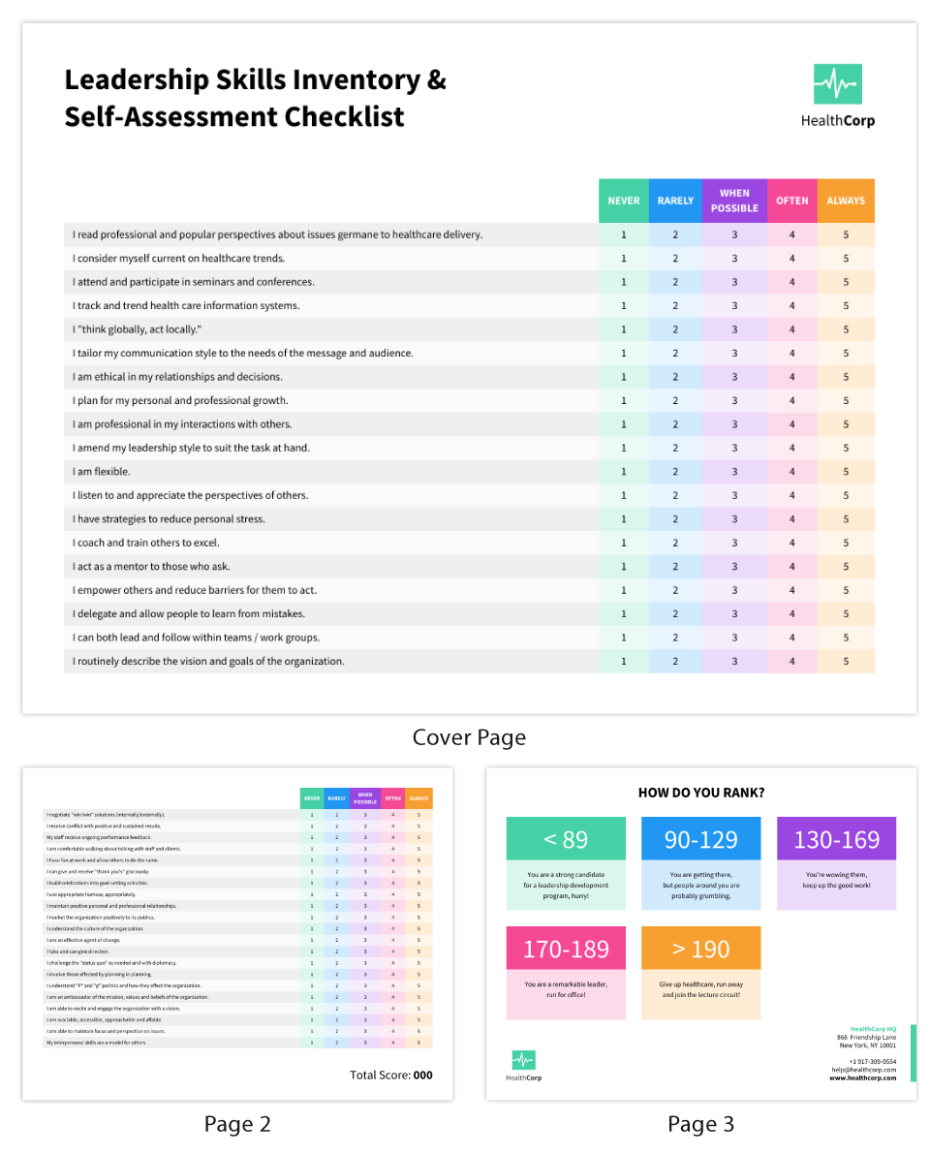Image resolution: width=930 pixels, height=1154 pixels.
Task: Select the blue "90-129" rank box
Action: click(701, 839)
